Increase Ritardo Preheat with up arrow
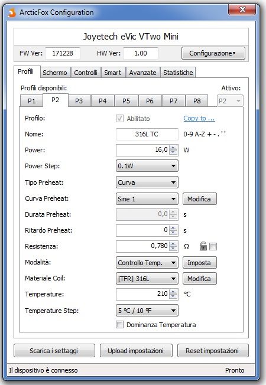266x385 pixels. [x=173, y=227]
